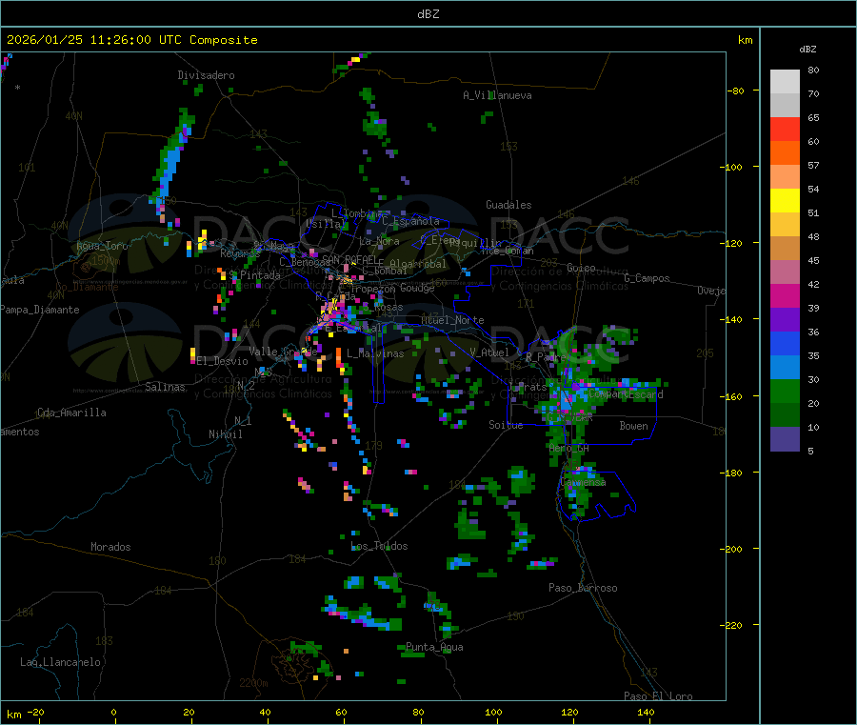Click the 'Lag.Llancanelo' label
This screenshot has height=725, width=857.
[x=61, y=662]
